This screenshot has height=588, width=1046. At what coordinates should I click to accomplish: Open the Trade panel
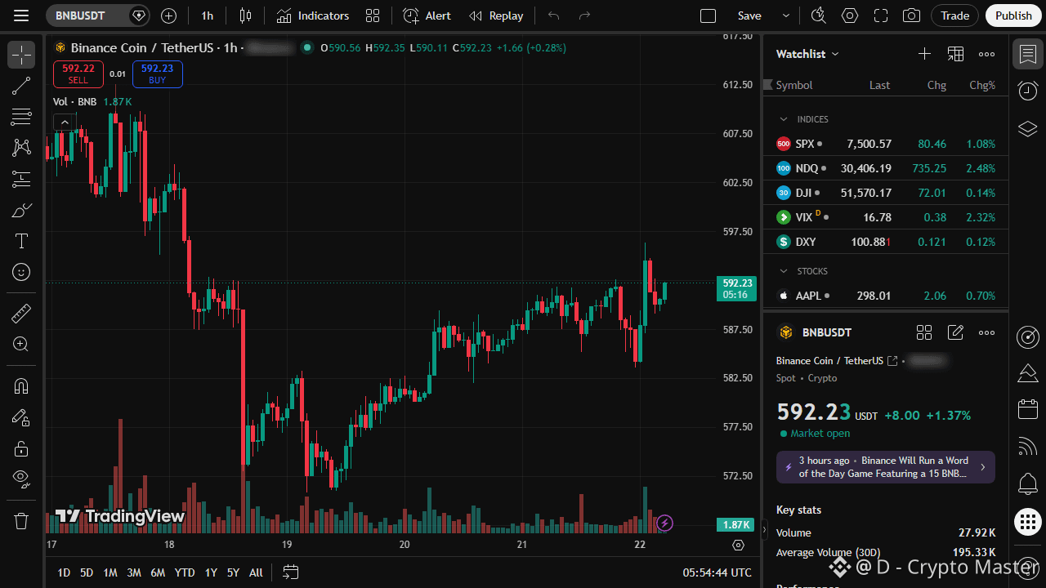point(954,16)
